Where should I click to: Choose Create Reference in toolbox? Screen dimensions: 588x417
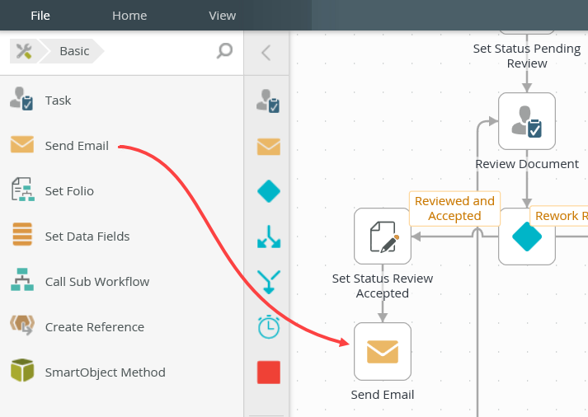pos(94,327)
